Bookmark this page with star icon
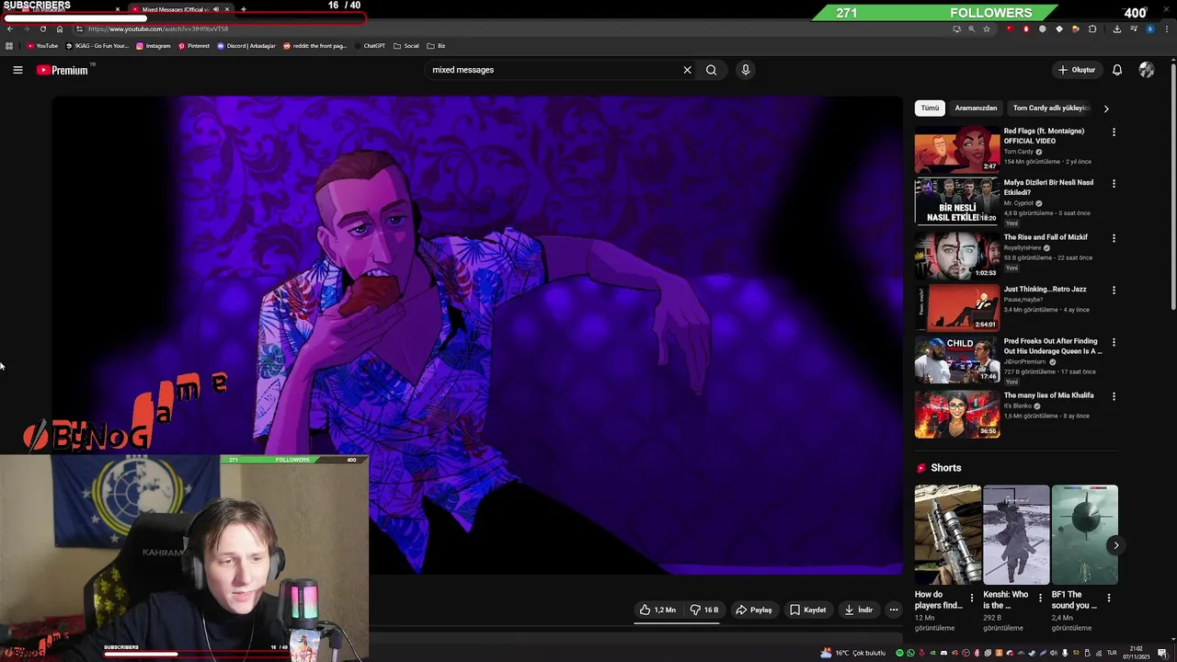 [x=987, y=29]
